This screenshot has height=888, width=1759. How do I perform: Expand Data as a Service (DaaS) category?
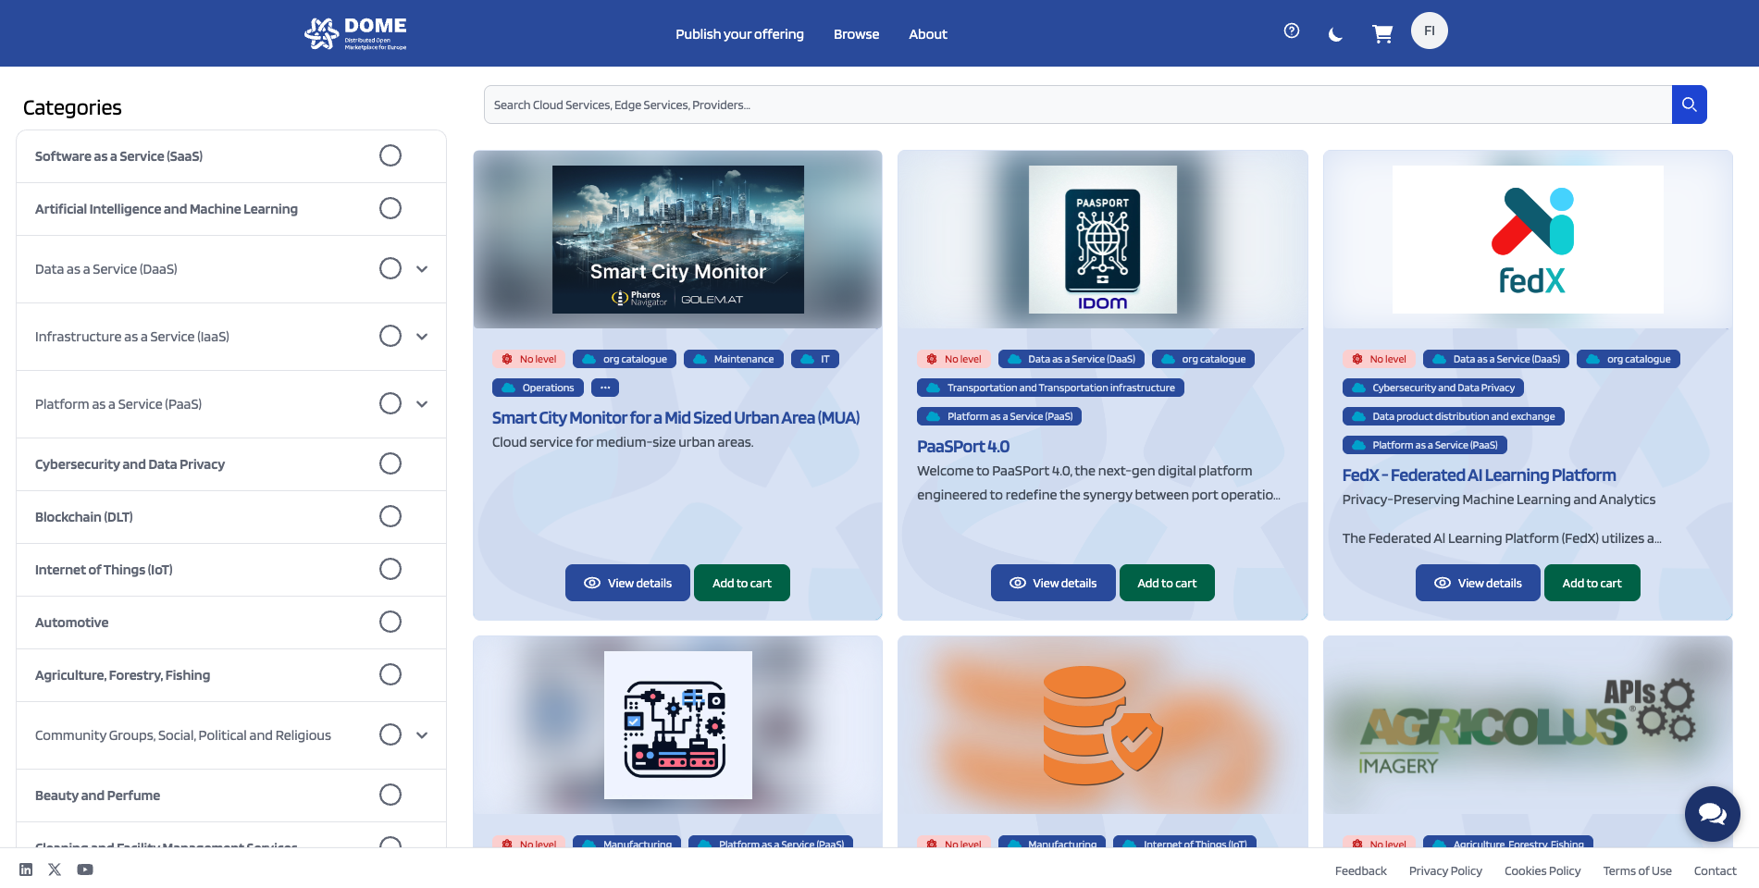422,269
